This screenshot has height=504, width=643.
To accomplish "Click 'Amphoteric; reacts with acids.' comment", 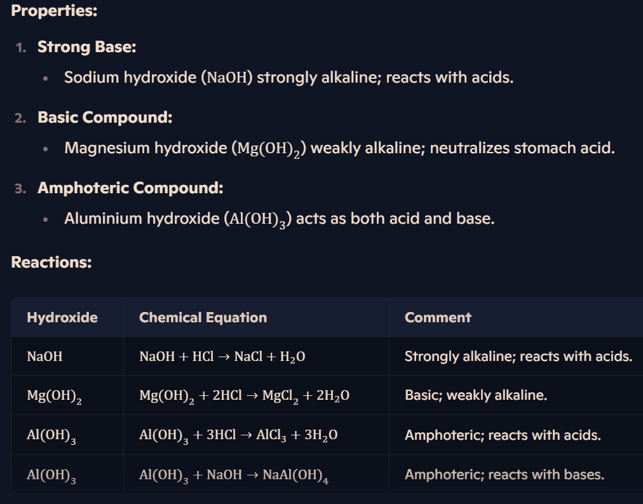I will 503,435.
